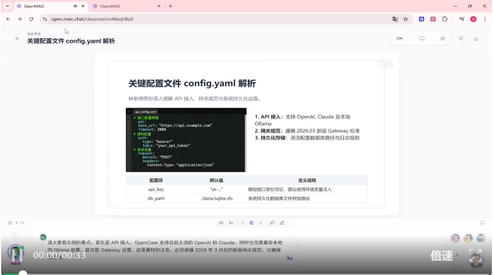Open the Google Translate icon

tap(395, 19)
